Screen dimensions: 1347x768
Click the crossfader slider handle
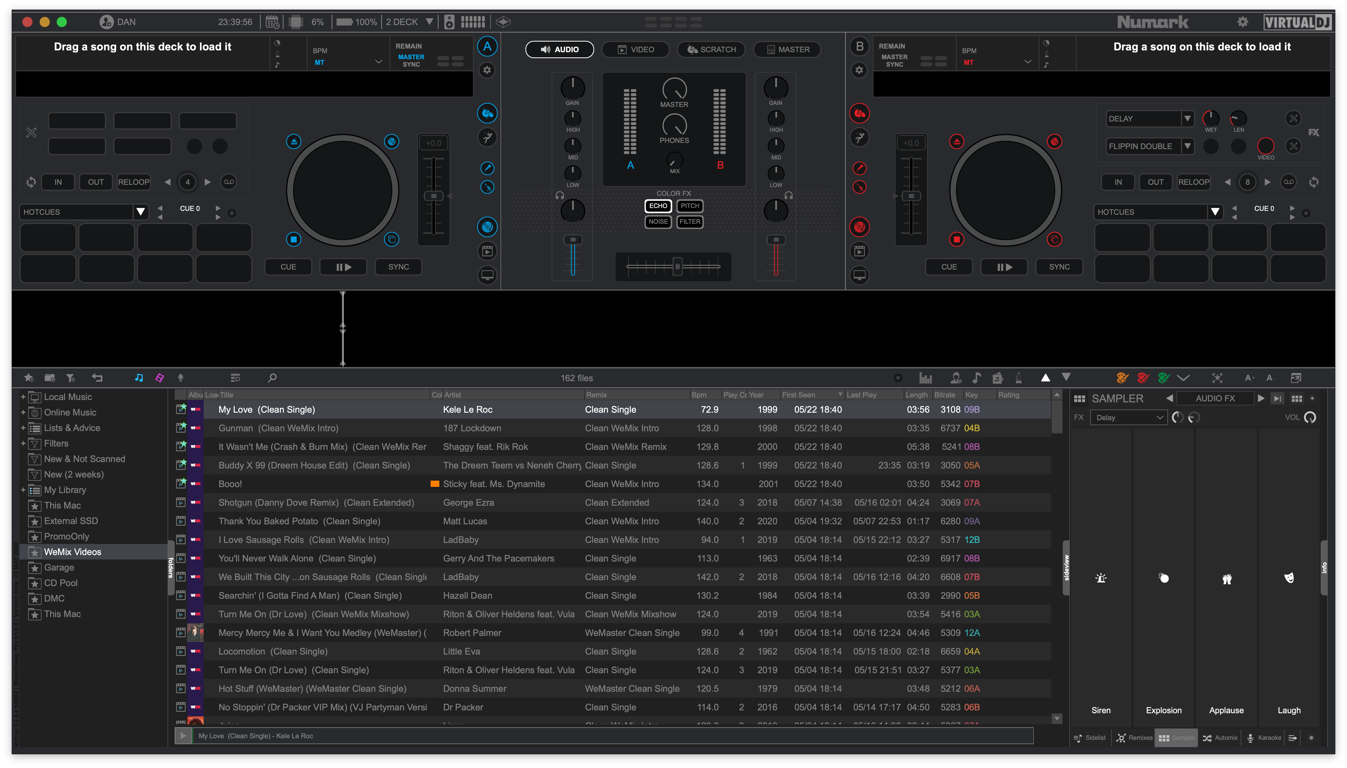[x=677, y=266]
